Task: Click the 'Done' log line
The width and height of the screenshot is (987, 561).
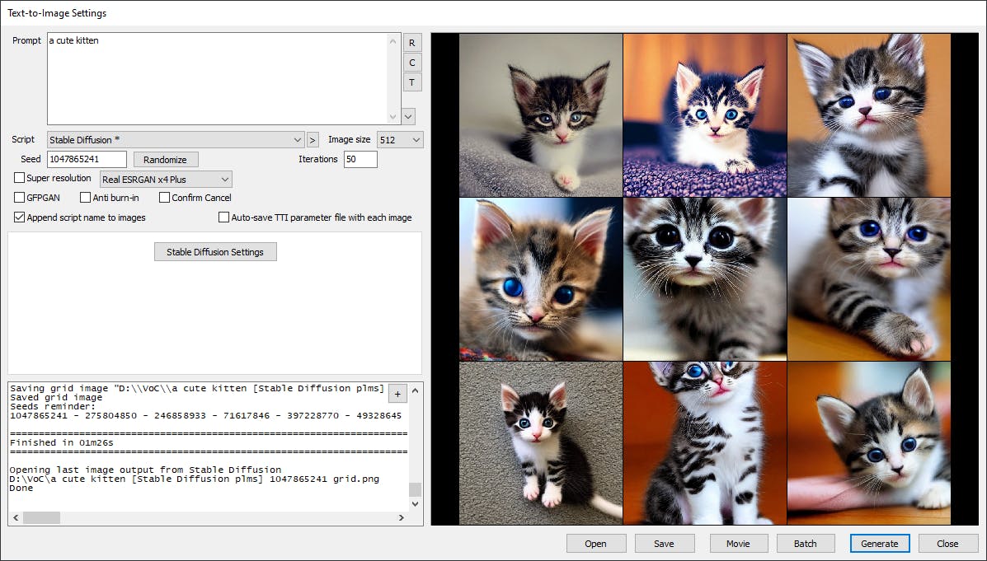Action: (x=21, y=488)
